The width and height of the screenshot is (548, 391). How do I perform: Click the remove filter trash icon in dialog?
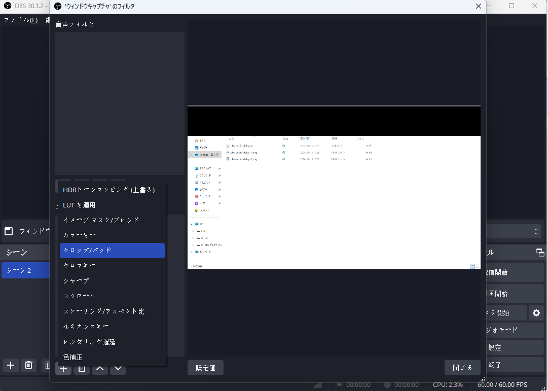[81, 369]
